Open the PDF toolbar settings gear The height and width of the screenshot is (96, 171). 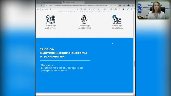pyautogui.click(x=131, y=9)
